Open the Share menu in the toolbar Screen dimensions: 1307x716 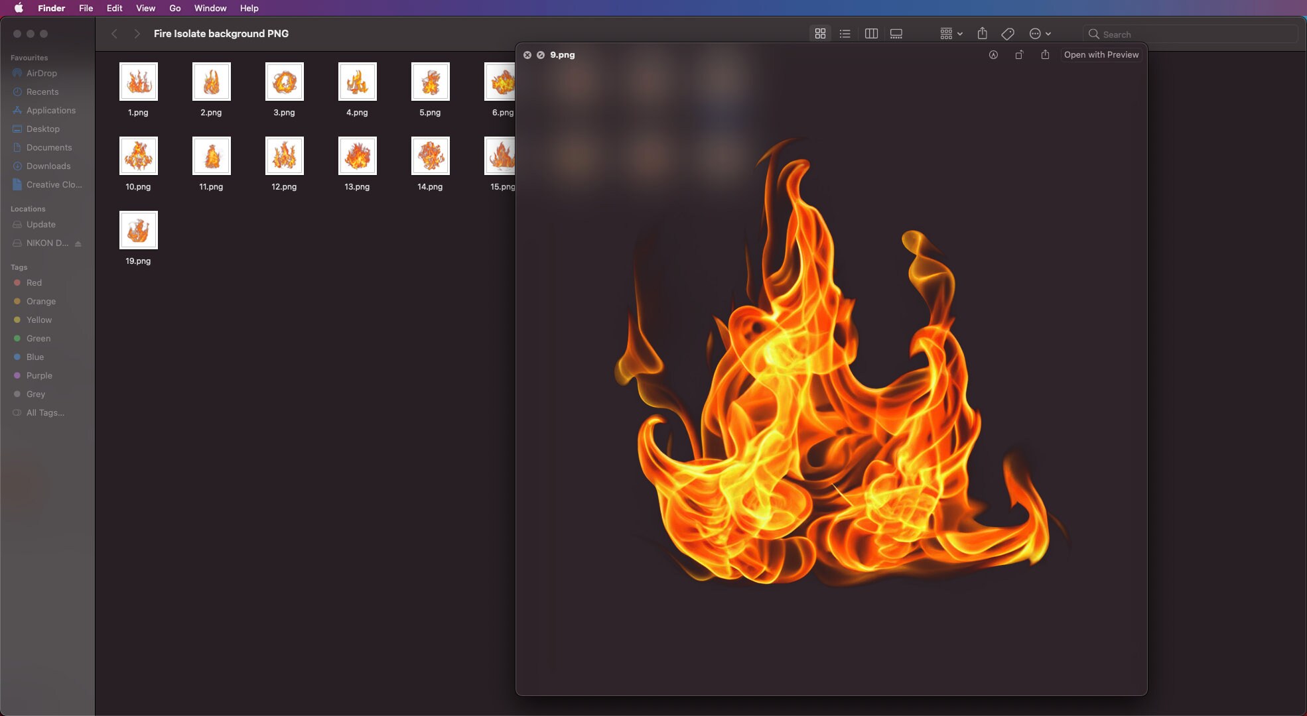tap(983, 33)
